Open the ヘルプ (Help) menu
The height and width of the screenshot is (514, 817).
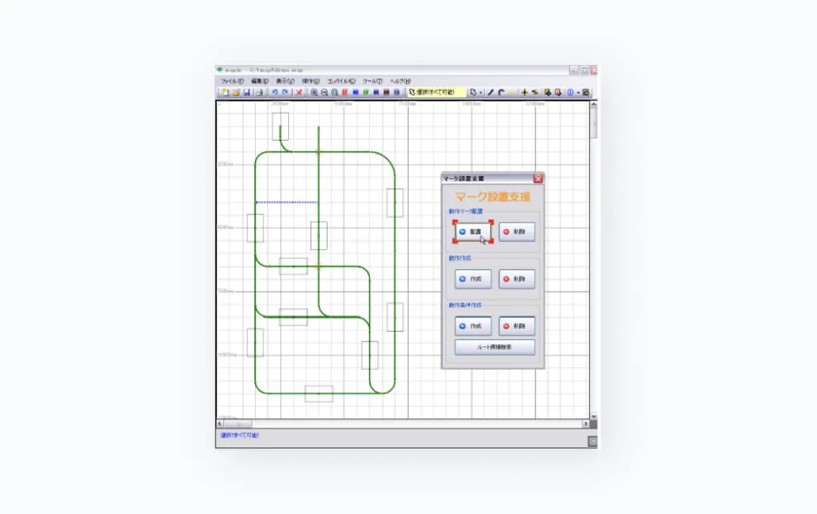tap(400, 81)
